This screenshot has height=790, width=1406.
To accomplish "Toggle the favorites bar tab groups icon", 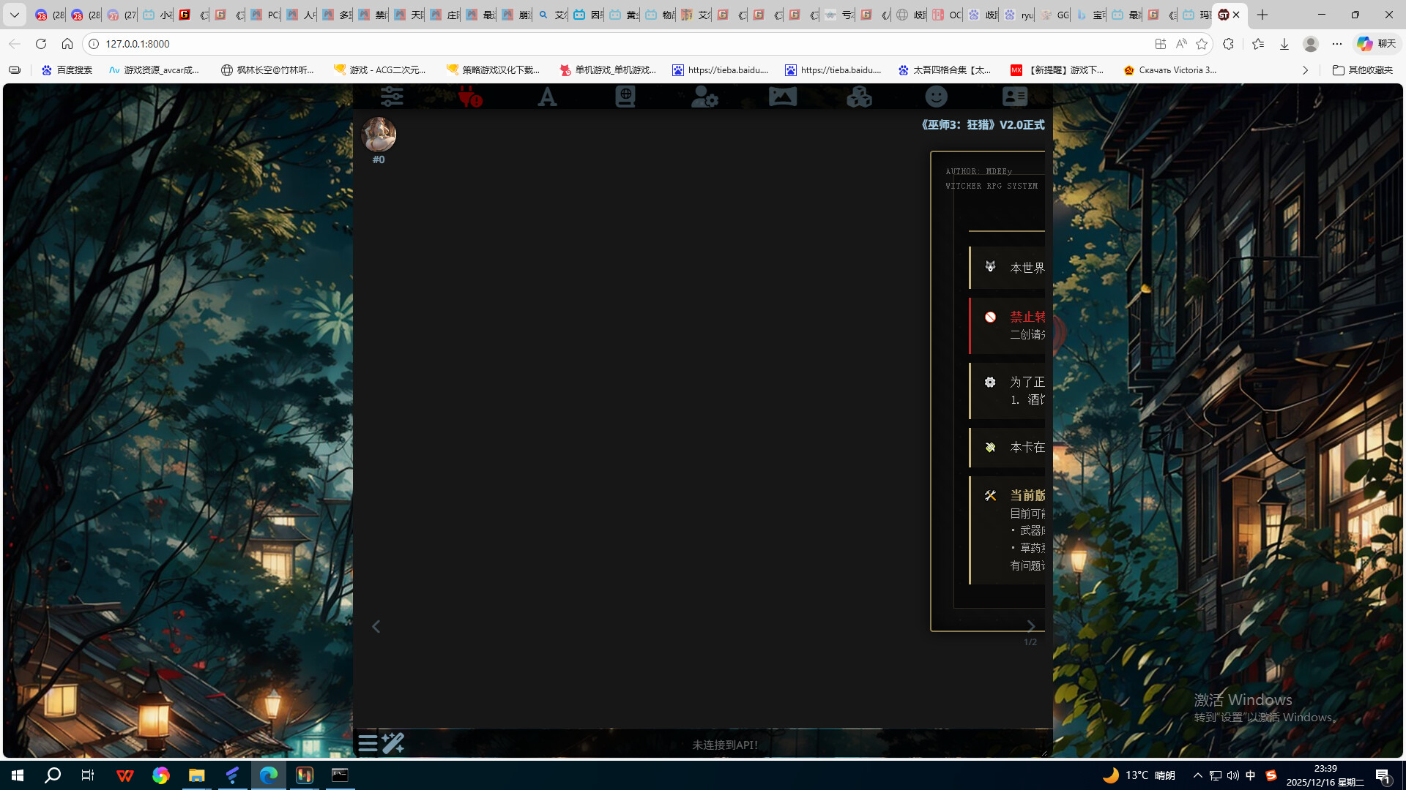I will click(x=15, y=70).
